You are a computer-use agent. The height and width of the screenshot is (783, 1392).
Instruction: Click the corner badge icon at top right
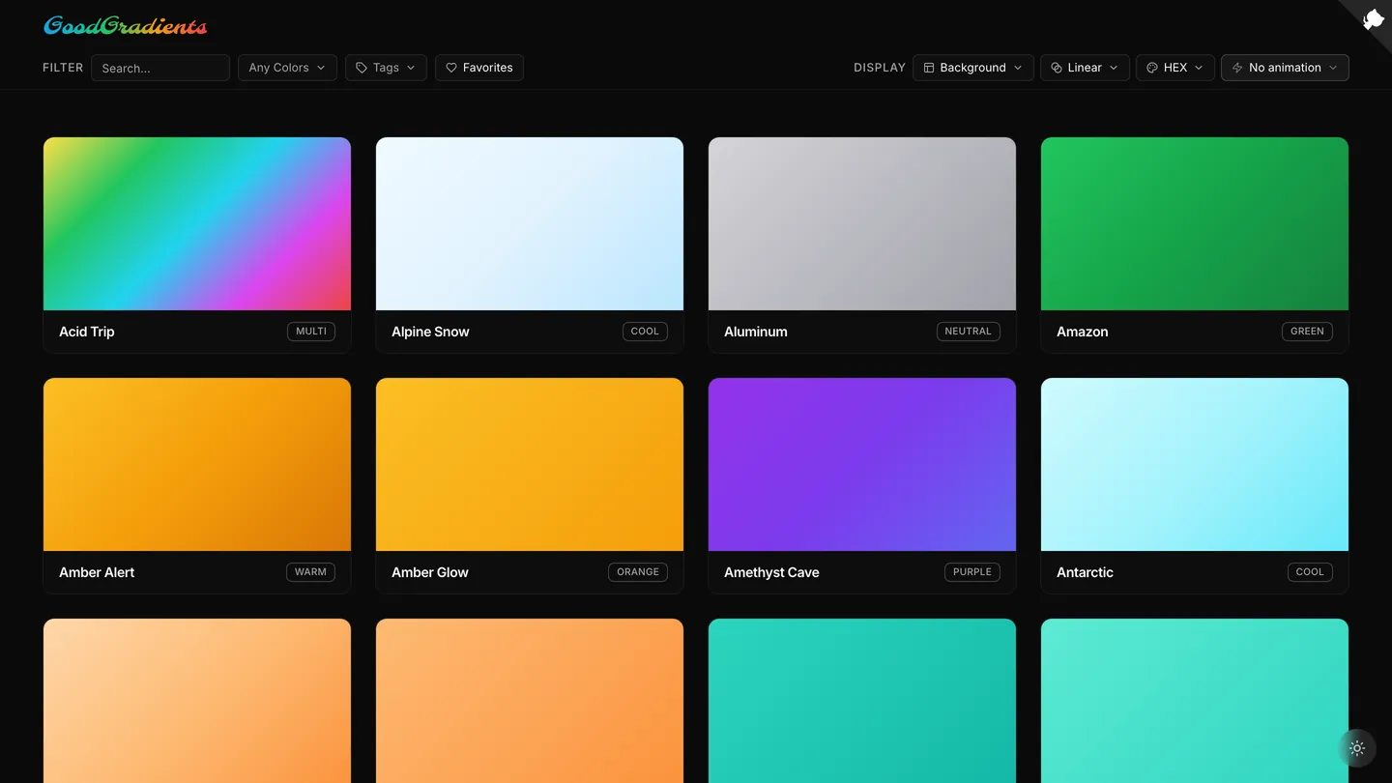pos(1373,19)
